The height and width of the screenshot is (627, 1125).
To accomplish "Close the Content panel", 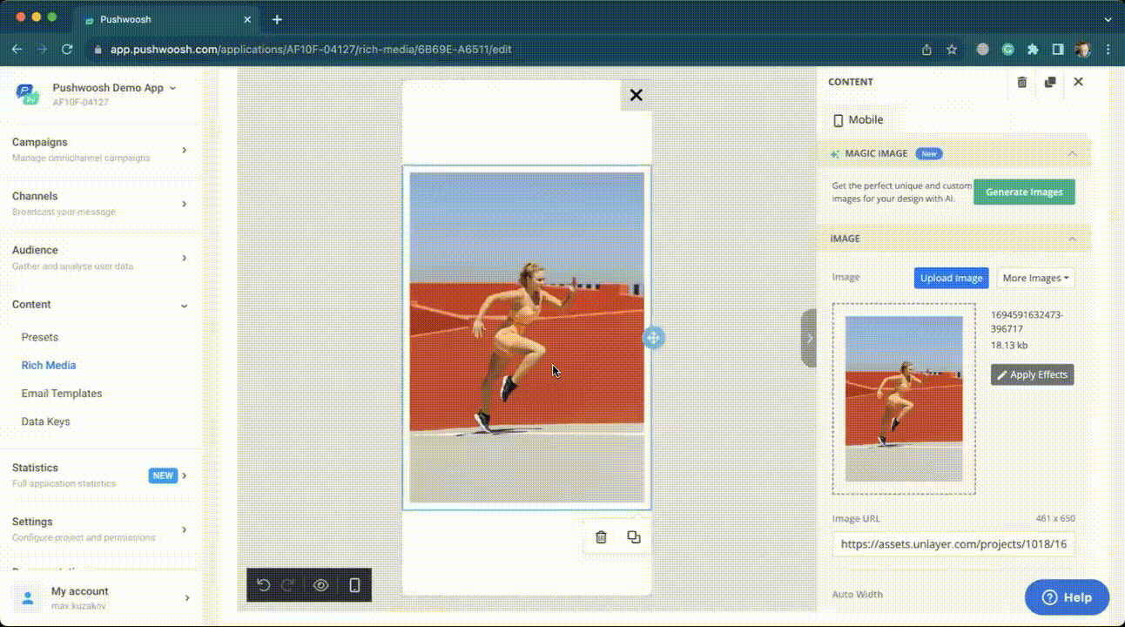I will tap(1078, 82).
